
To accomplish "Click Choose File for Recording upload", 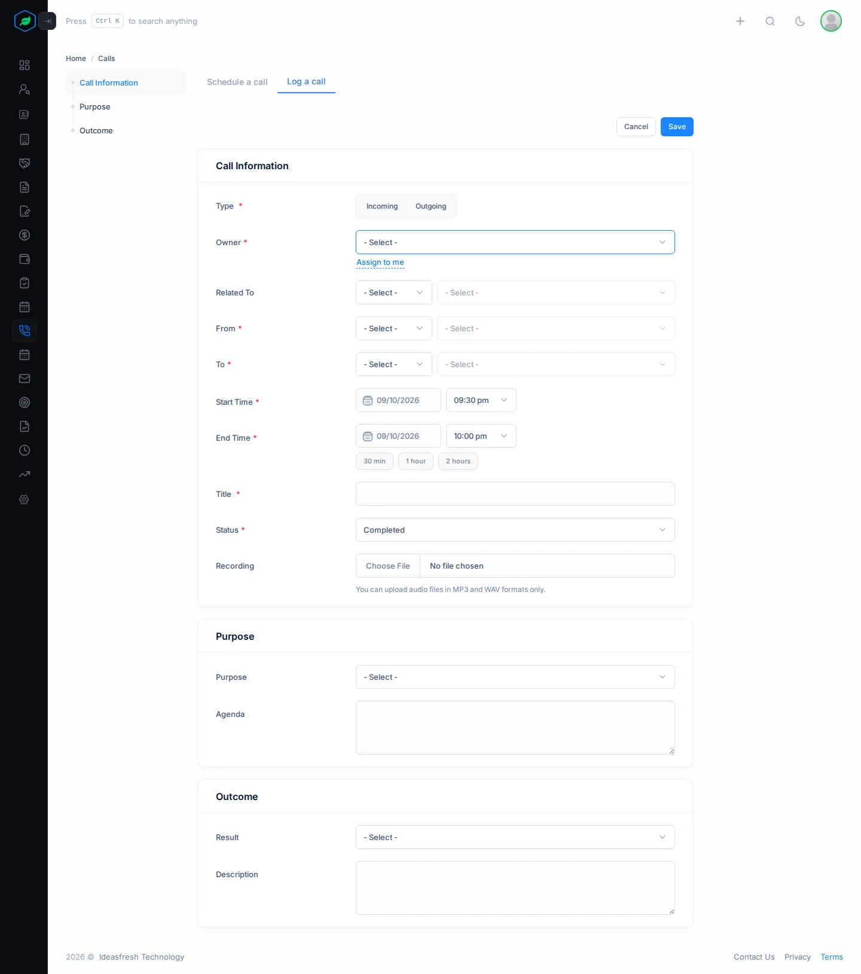I will pos(388,566).
